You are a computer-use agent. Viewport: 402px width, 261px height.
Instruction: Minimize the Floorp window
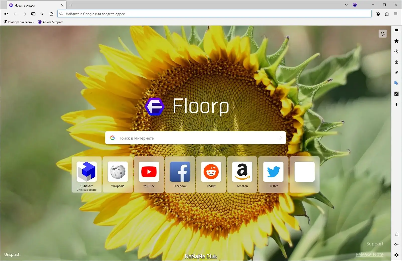[x=373, y=5]
